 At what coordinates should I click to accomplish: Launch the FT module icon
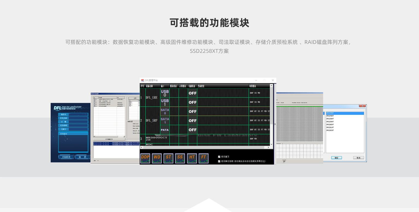coord(203,158)
